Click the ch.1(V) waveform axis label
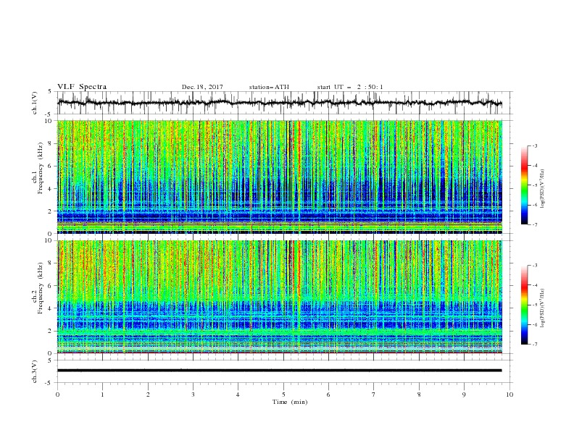 pos(35,103)
